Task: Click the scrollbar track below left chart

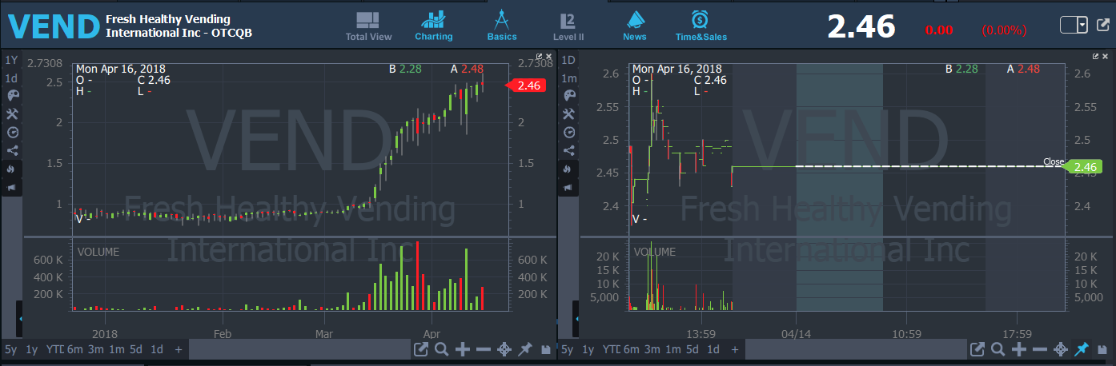Action: point(296,349)
